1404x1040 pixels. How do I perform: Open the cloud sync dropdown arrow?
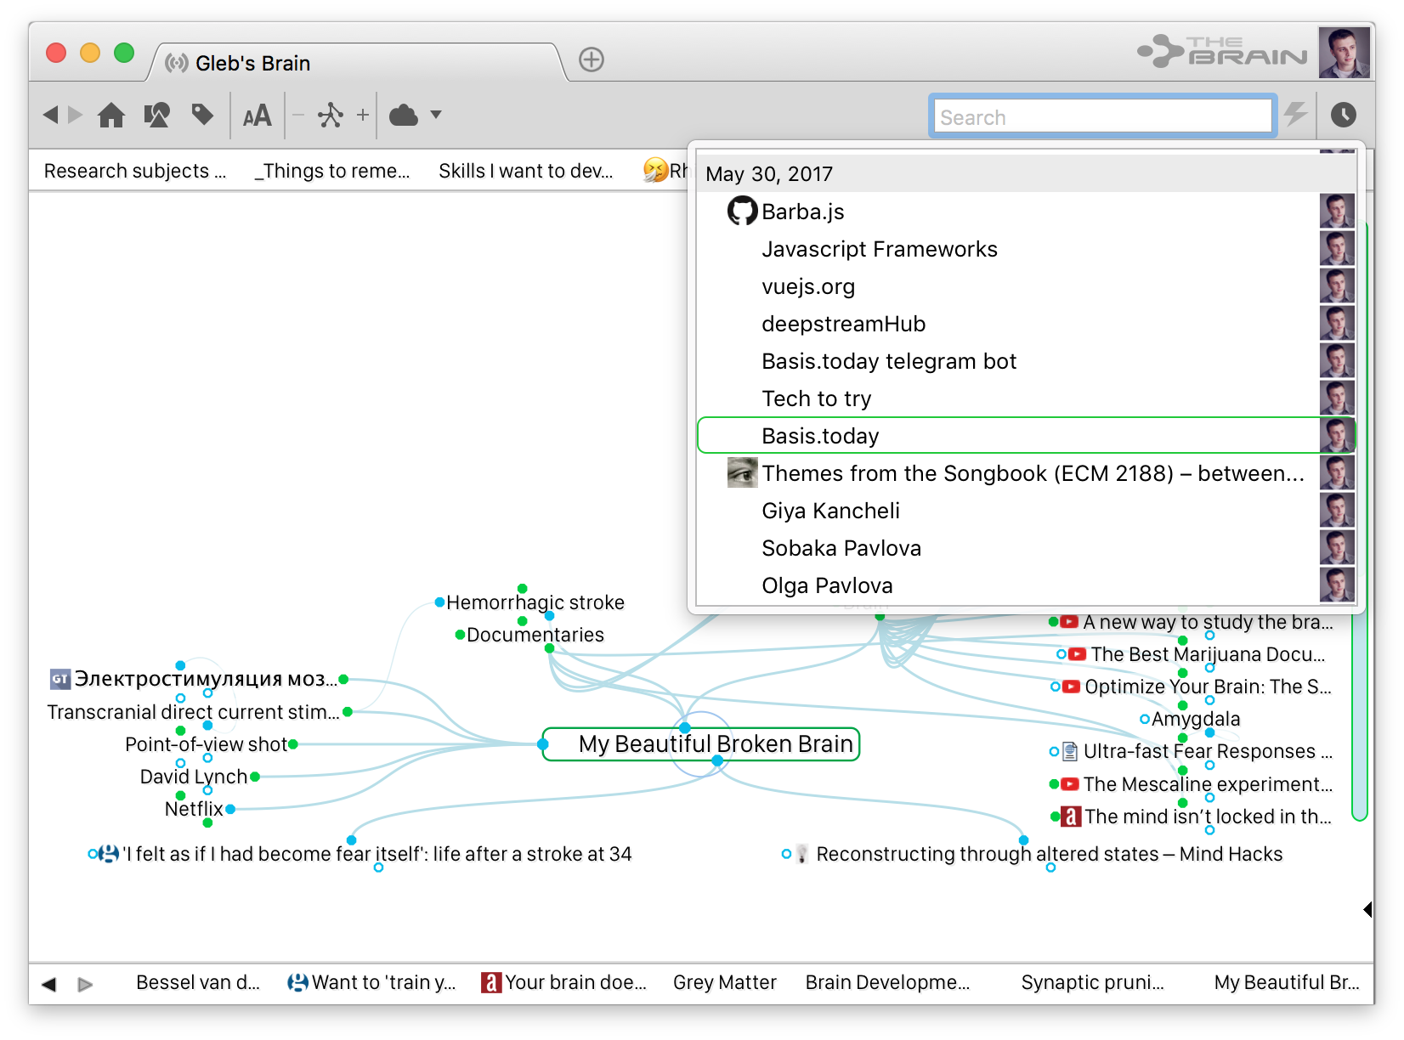[x=436, y=115]
